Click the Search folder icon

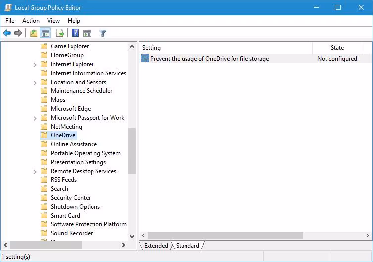tap(44, 189)
